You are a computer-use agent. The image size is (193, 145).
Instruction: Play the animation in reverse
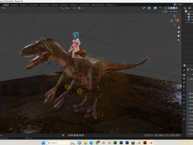tap(75, 135)
